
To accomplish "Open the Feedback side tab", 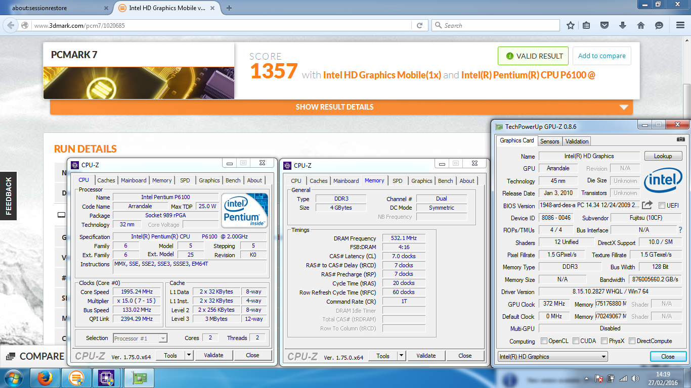I will [8, 196].
